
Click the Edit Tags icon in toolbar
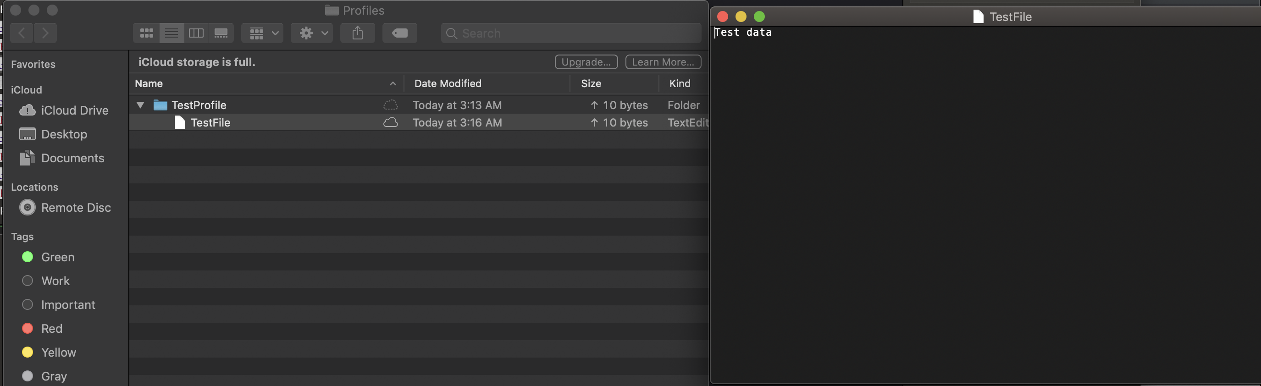click(399, 33)
